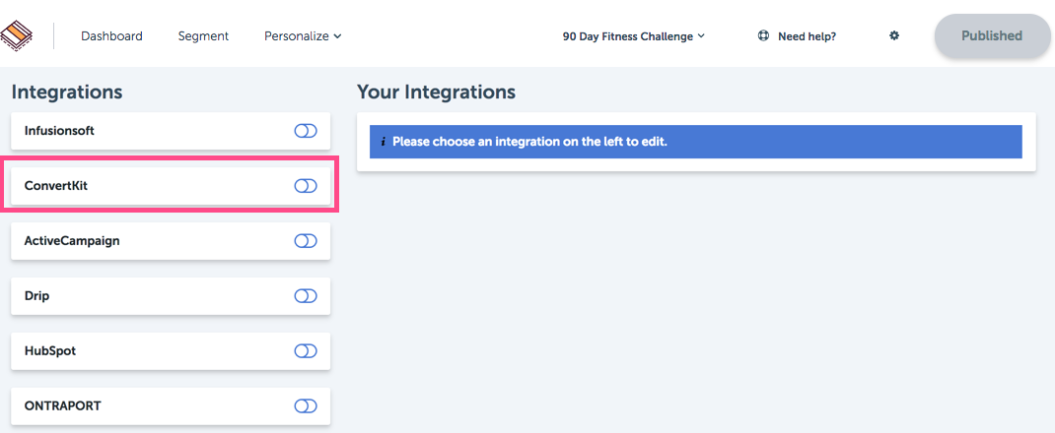Open the 90 Day Fitness Challenge dropdown
This screenshot has height=433, width=1055.
point(633,36)
